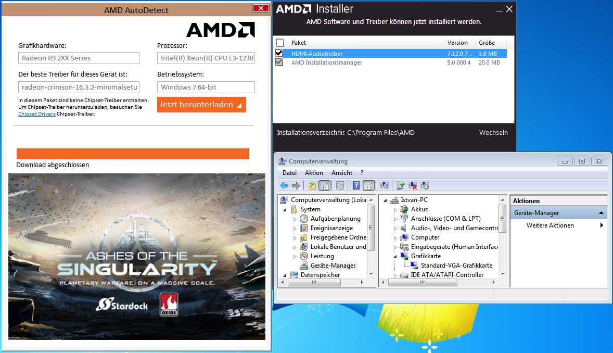This screenshot has width=613, height=353.
Task: Click the orange download progress bar
Action: (x=133, y=154)
